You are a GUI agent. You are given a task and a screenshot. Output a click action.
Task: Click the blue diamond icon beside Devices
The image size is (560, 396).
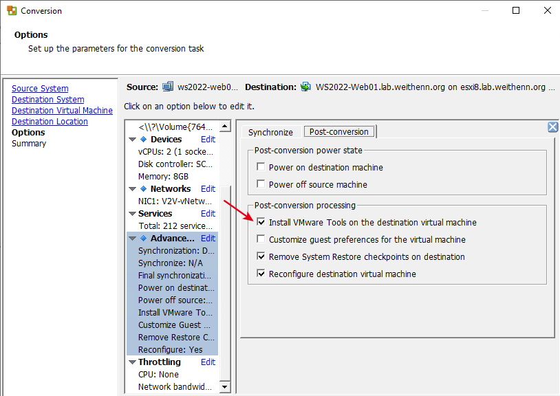143,139
